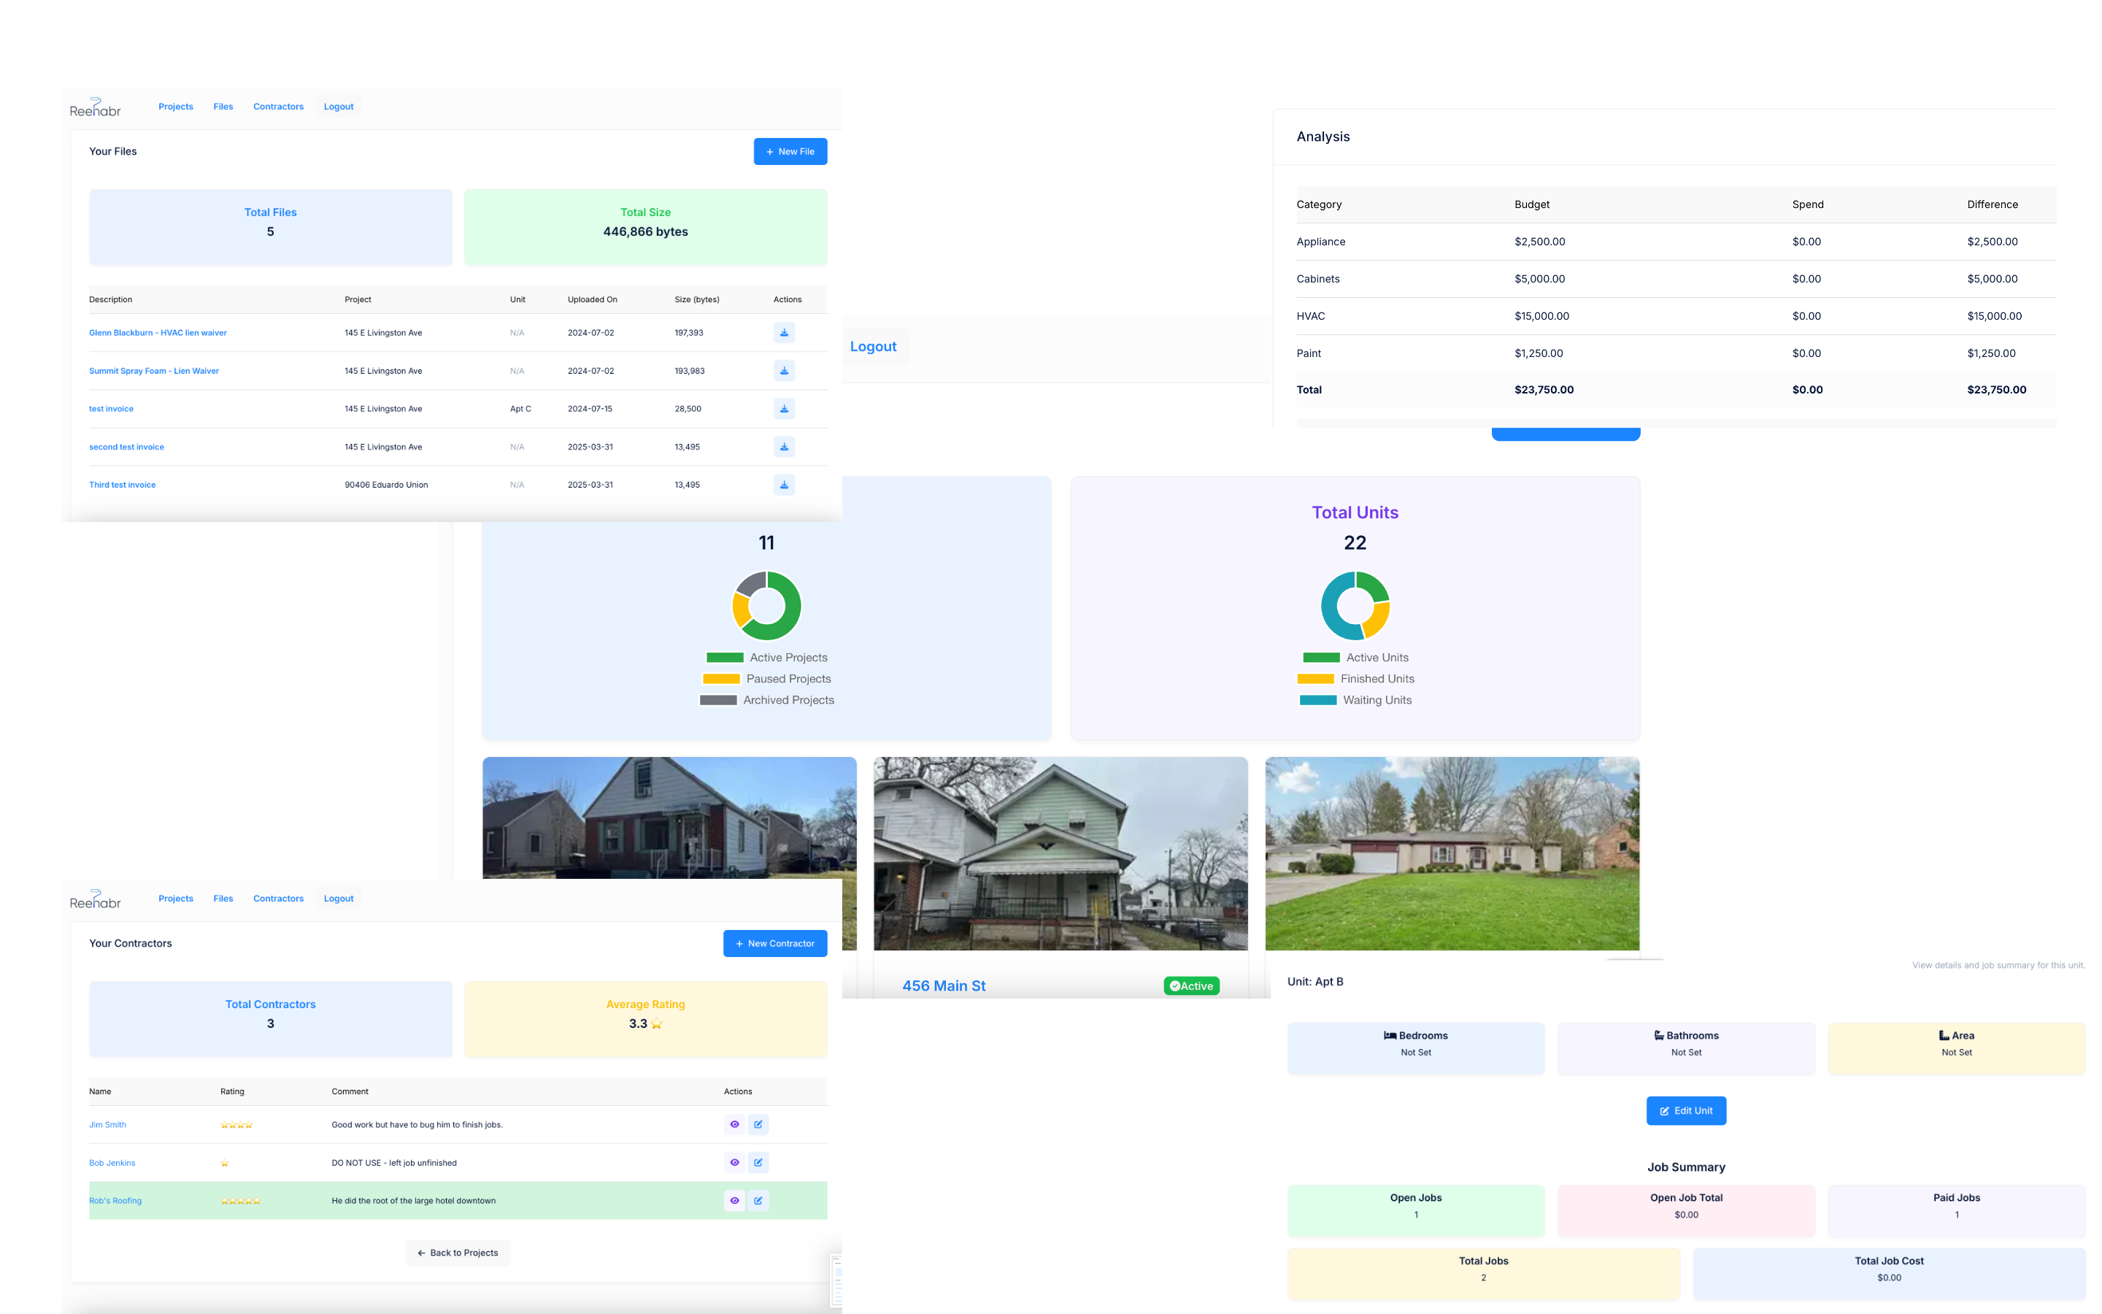Click Logout in Contractors window nav
This screenshot has width=2102, height=1314.
coord(339,899)
